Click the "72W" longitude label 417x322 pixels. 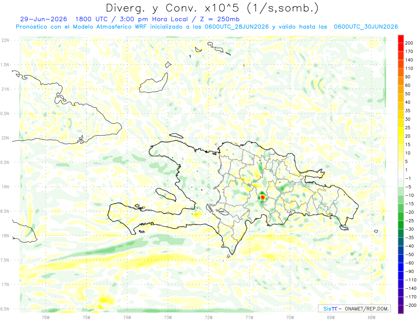[208, 317]
